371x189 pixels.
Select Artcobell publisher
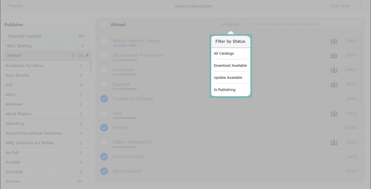(47, 172)
